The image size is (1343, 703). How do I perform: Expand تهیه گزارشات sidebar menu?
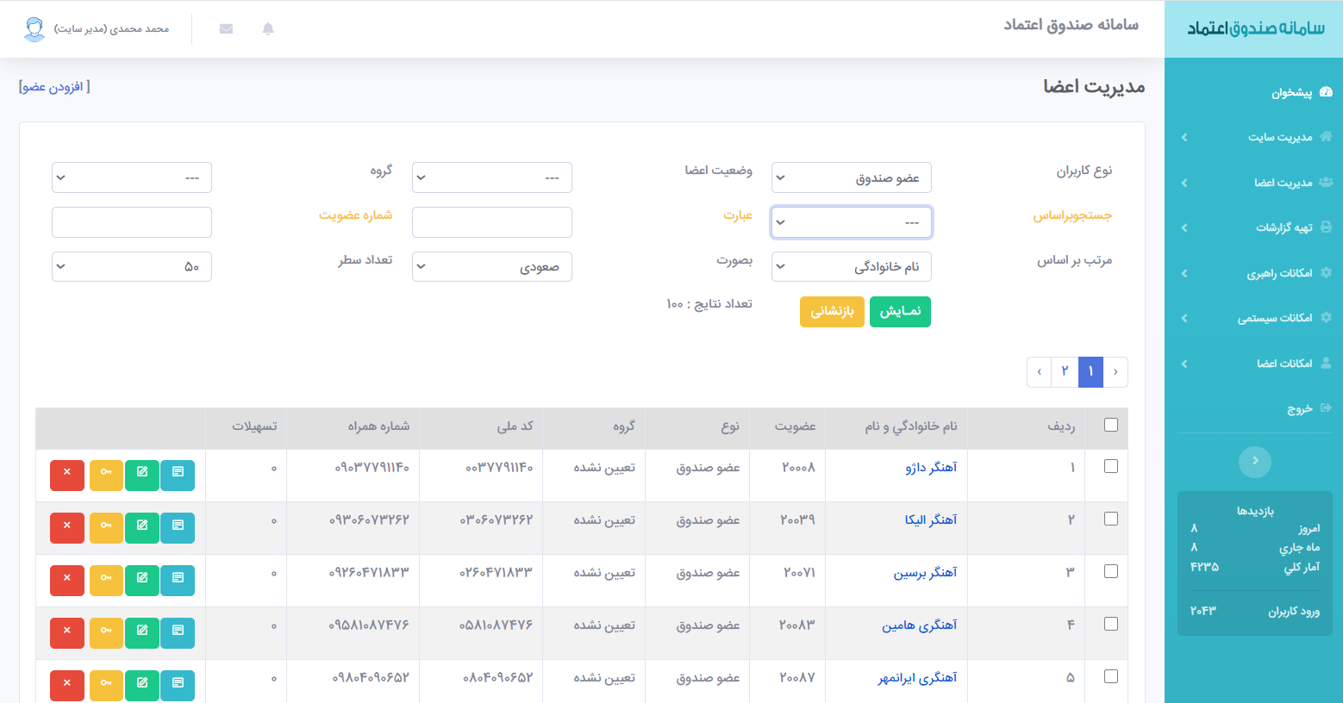(x=1253, y=227)
